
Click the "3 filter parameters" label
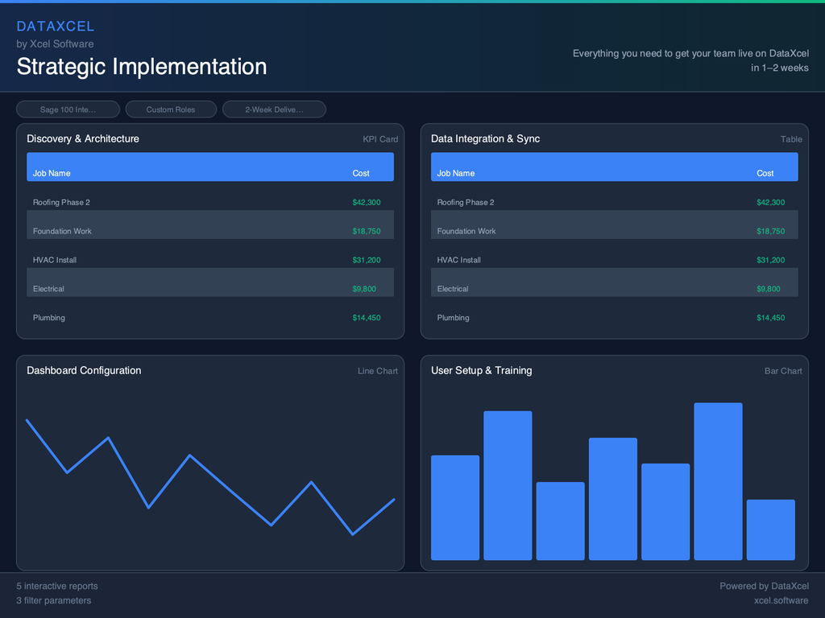(54, 600)
